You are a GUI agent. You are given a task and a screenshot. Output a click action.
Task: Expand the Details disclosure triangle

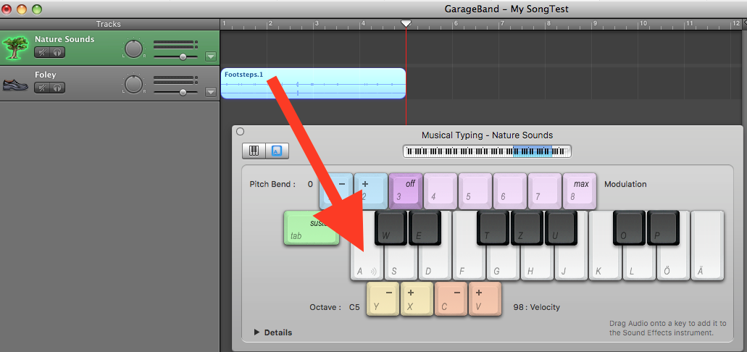tap(256, 332)
